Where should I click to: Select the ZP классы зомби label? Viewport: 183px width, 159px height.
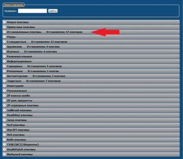pyautogui.click(x=19, y=96)
